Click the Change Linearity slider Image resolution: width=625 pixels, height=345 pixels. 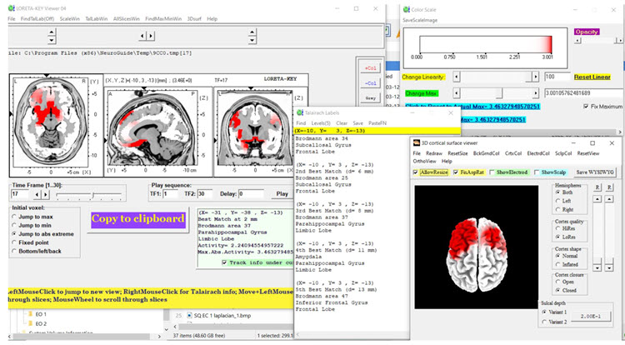coord(497,77)
